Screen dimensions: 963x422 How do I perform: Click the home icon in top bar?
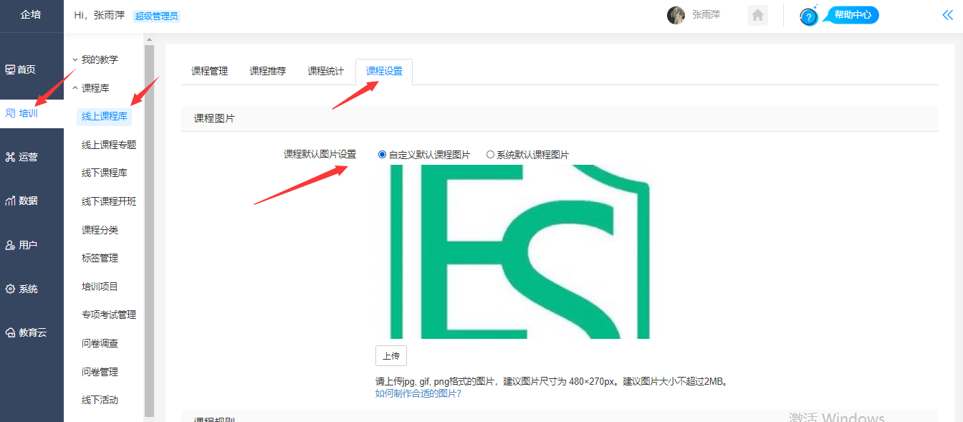(757, 16)
